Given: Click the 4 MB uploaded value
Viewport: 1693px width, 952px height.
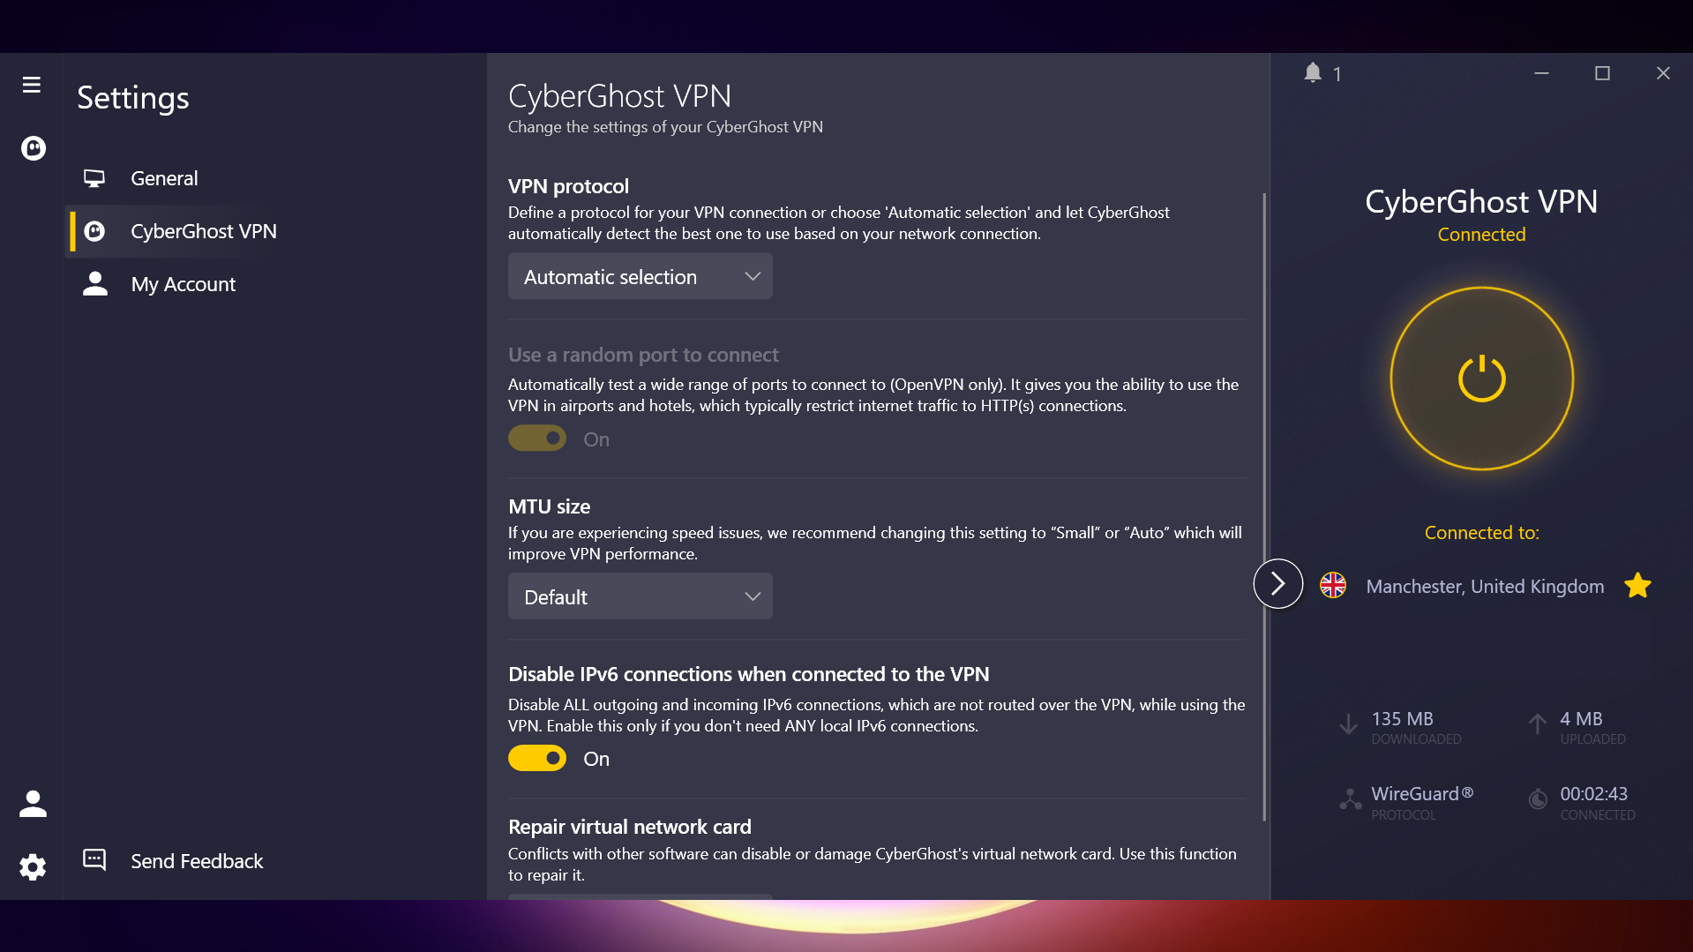Looking at the screenshot, I should 1581,719.
